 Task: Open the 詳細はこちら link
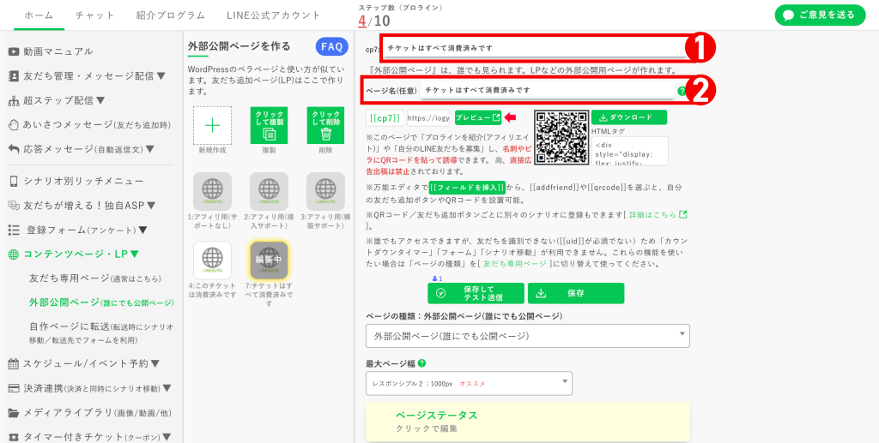658,215
